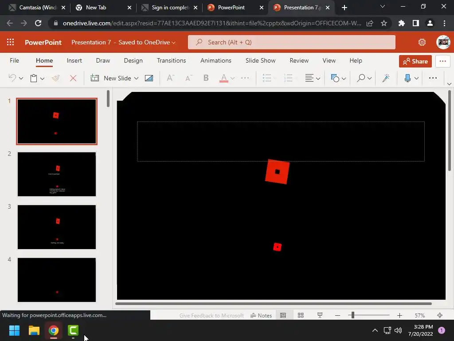
Task: Open the more options ellipsis beside Share
Action: (x=443, y=61)
